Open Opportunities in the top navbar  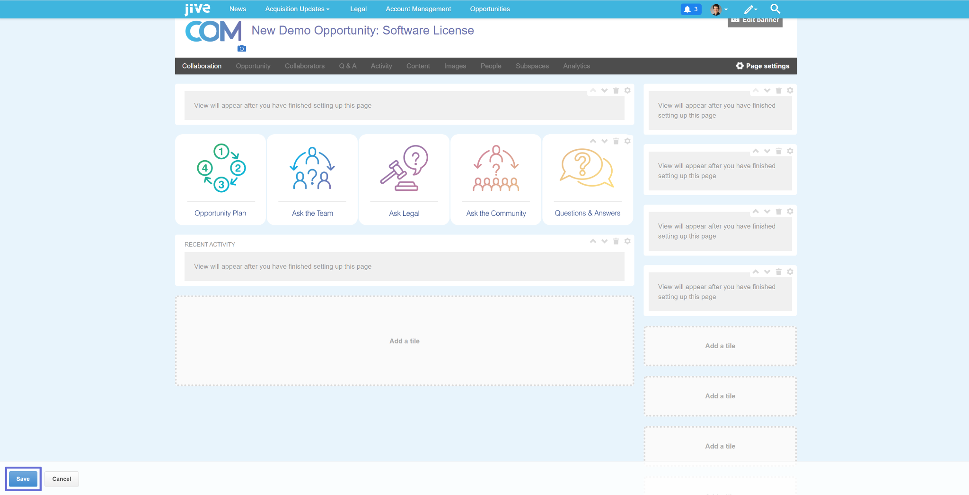(490, 9)
